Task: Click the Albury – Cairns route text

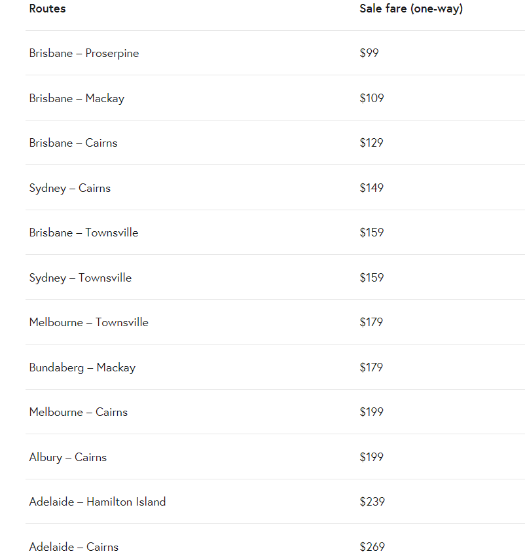Action: 67,457
